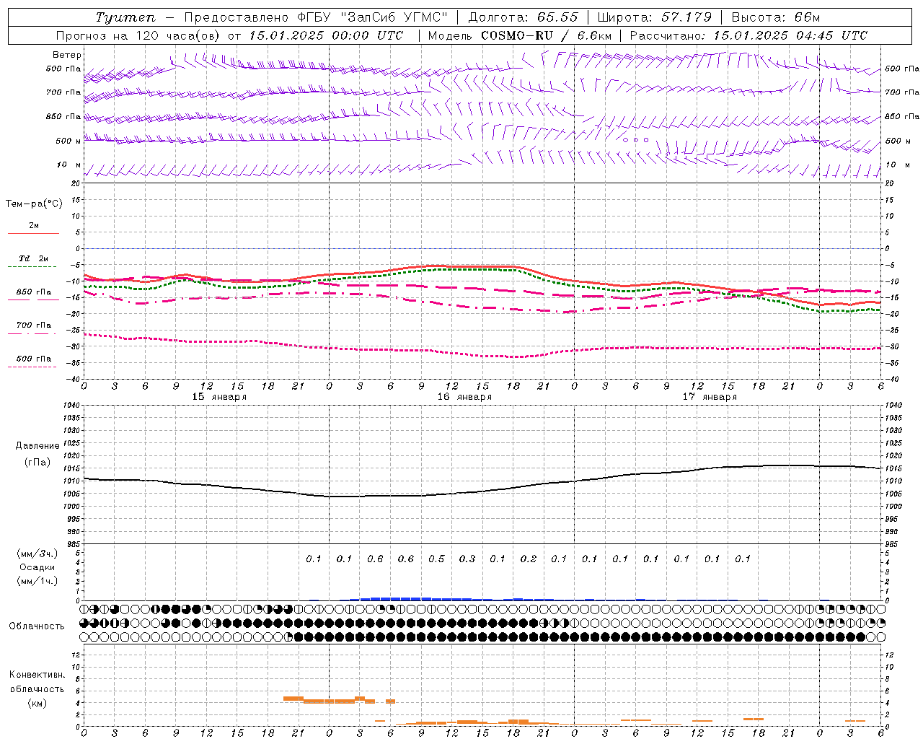This screenshot has height=739, width=923.
Task: Click the dotted line sample under 500 гПа legend
Action: 32,367
